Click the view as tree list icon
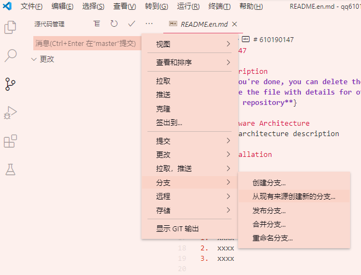 97,24
